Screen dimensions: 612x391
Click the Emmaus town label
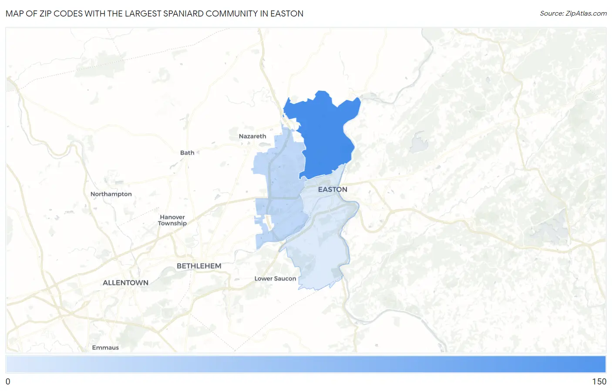coord(105,348)
